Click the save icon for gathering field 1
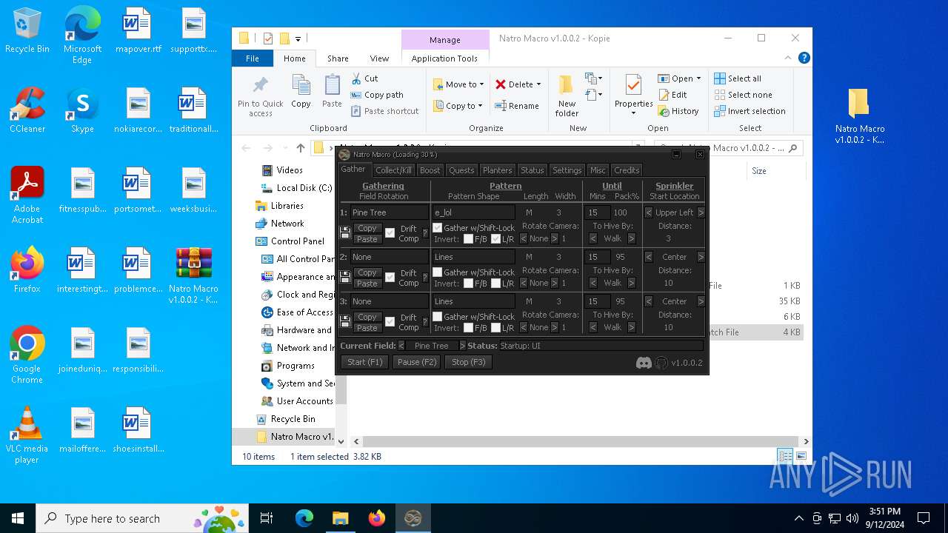The image size is (948, 533). (345, 233)
